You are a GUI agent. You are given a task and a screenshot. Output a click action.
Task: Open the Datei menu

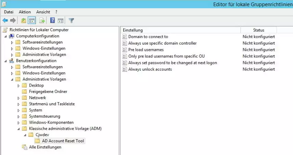[x=9, y=12]
